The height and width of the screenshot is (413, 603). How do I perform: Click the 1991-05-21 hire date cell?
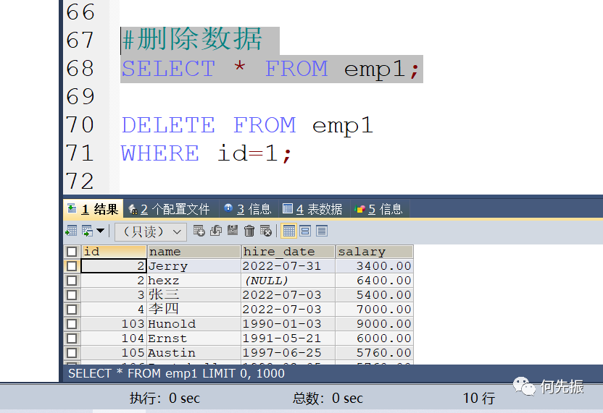(x=288, y=339)
